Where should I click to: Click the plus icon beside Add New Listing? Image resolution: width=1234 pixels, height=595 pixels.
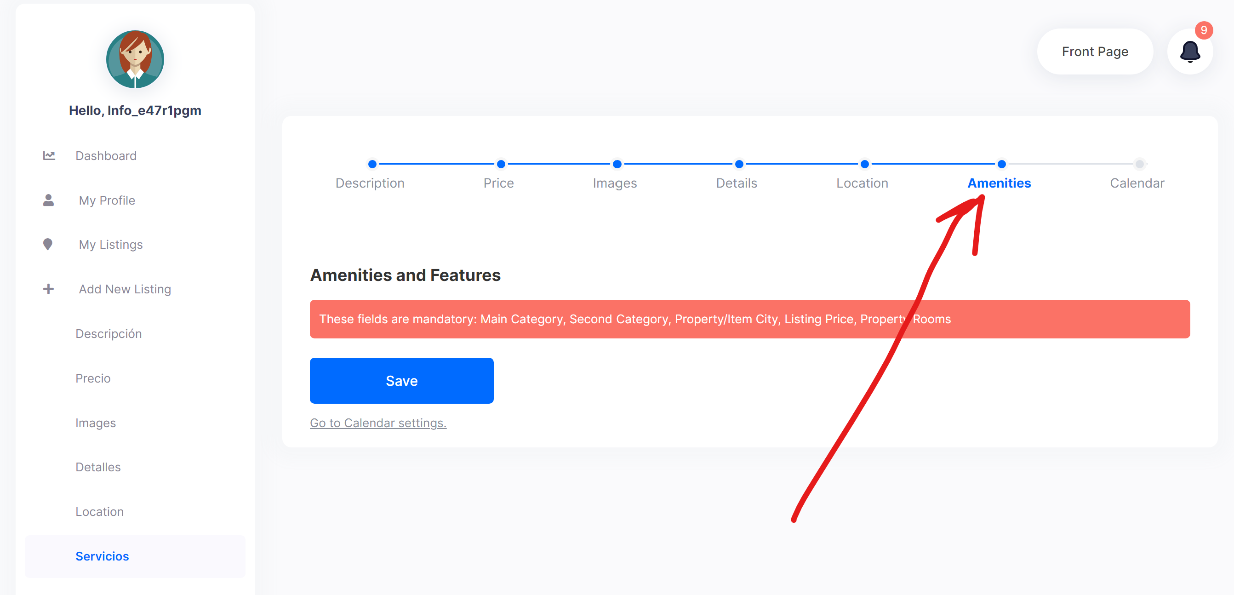[x=48, y=289]
